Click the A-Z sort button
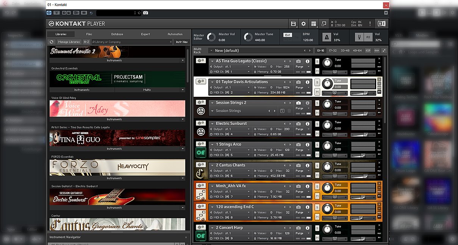 point(86,42)
